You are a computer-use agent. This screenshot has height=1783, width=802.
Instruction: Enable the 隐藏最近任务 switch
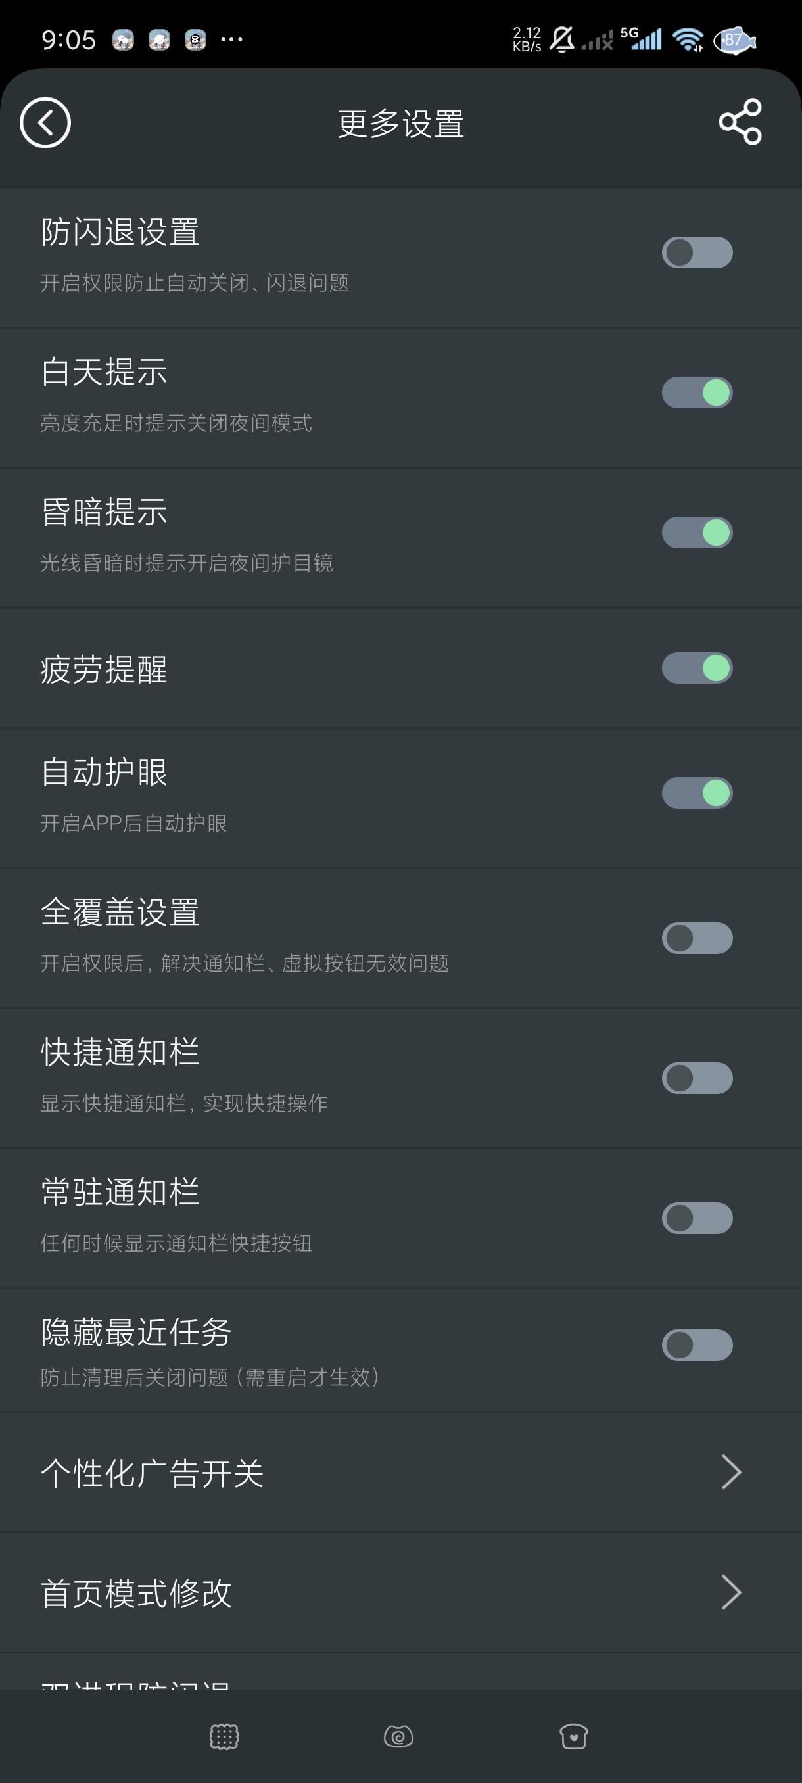pyautogui.click(x=697, y=1345)
